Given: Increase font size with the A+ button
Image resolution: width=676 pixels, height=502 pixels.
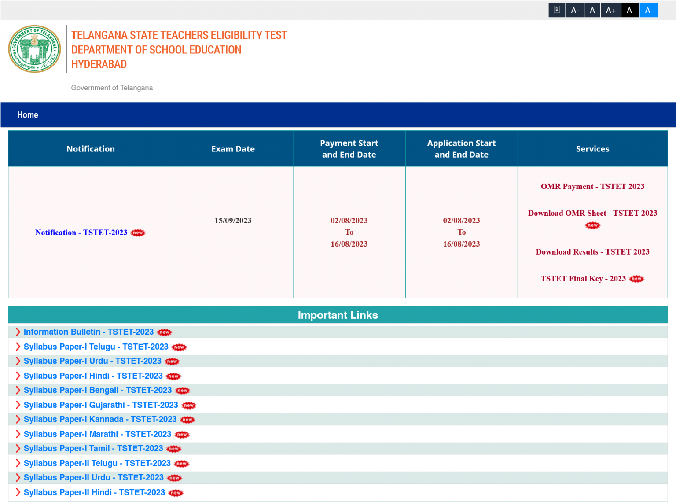Looking at the screenshot, I should pyautogui.click(x=610, y=11).
